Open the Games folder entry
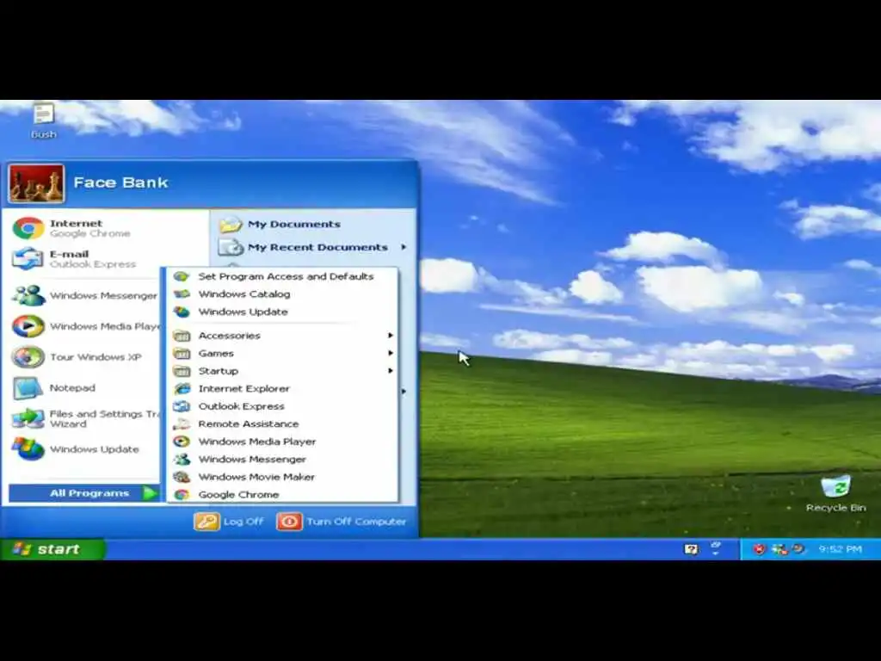The height and width of the screenshot is (661, 881). tap(283, 353)
